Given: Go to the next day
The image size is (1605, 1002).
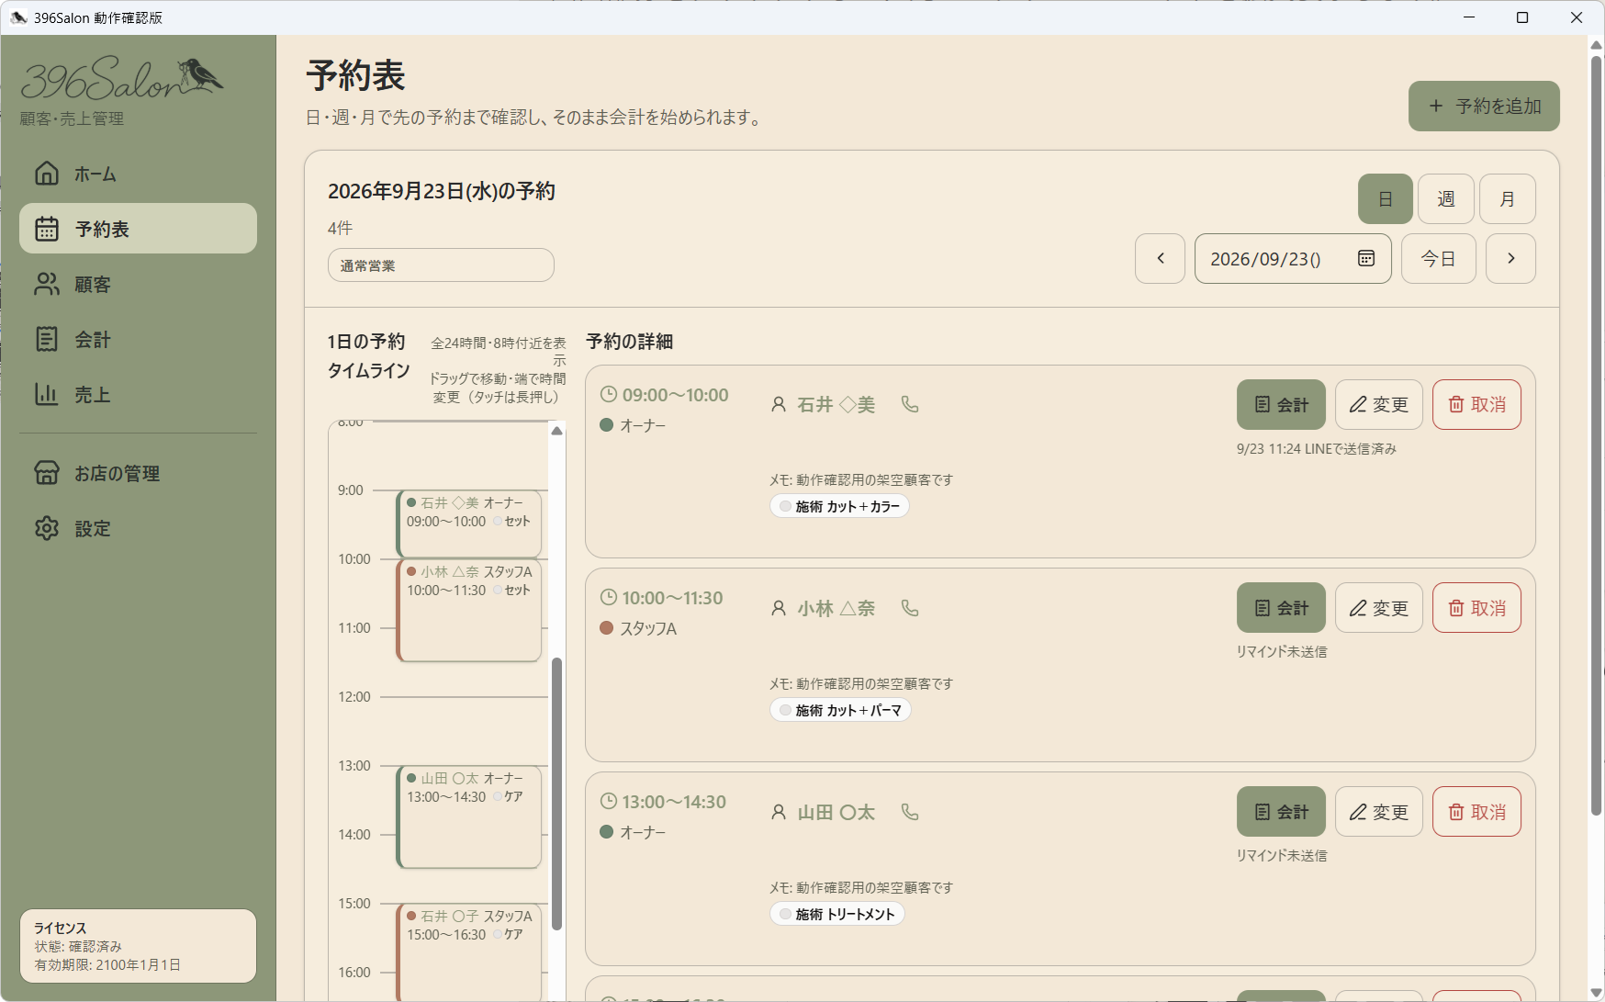Looking at the screenshot, I should [x=1510, y=258].
